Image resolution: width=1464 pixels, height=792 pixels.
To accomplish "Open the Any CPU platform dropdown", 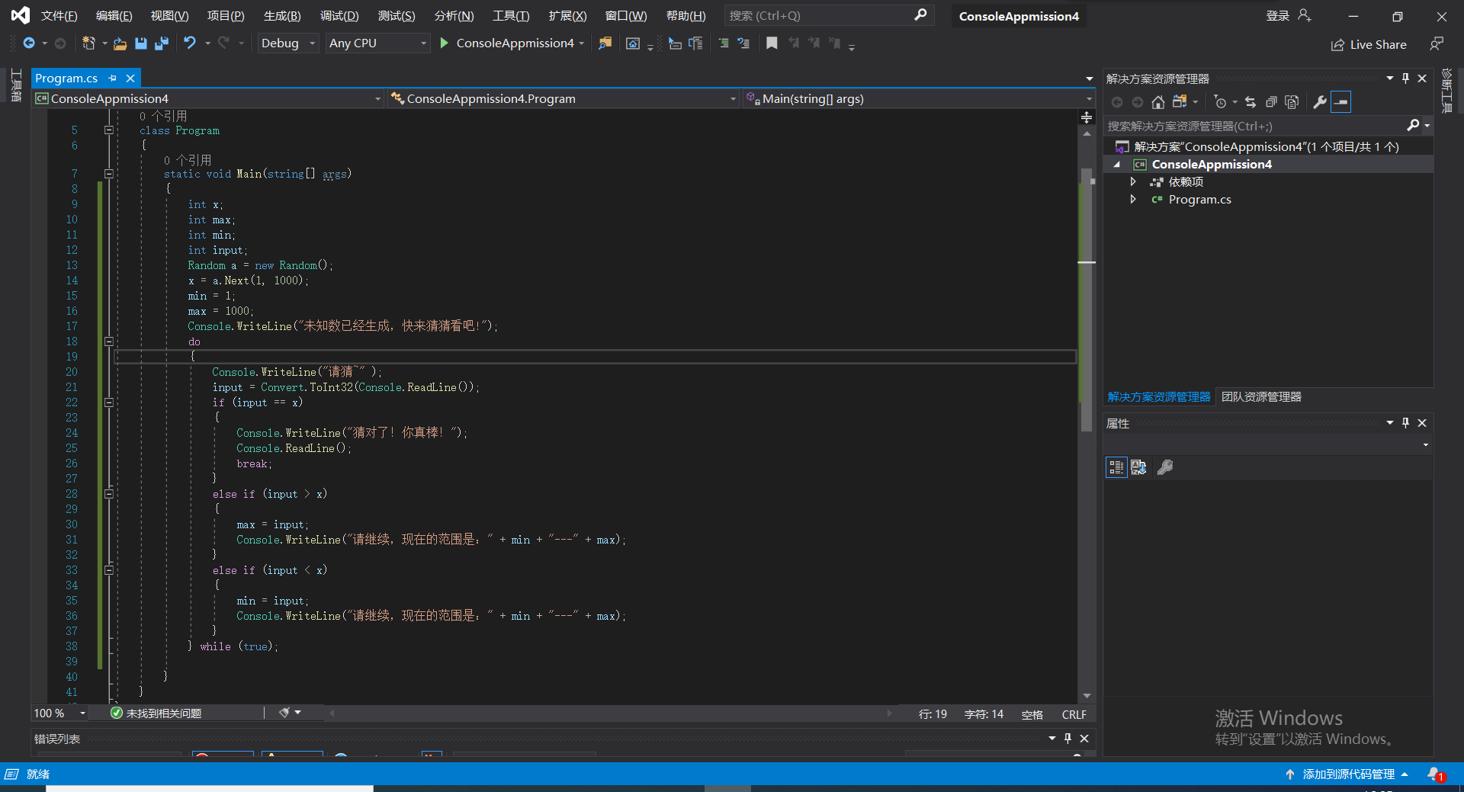I will [x=377, y=43].
